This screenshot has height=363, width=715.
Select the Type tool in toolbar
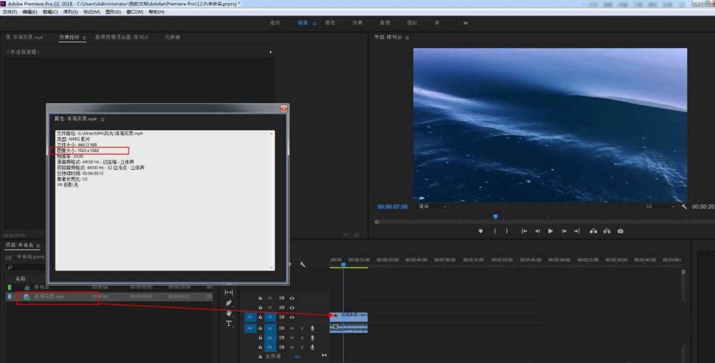(x=229, y=323)
